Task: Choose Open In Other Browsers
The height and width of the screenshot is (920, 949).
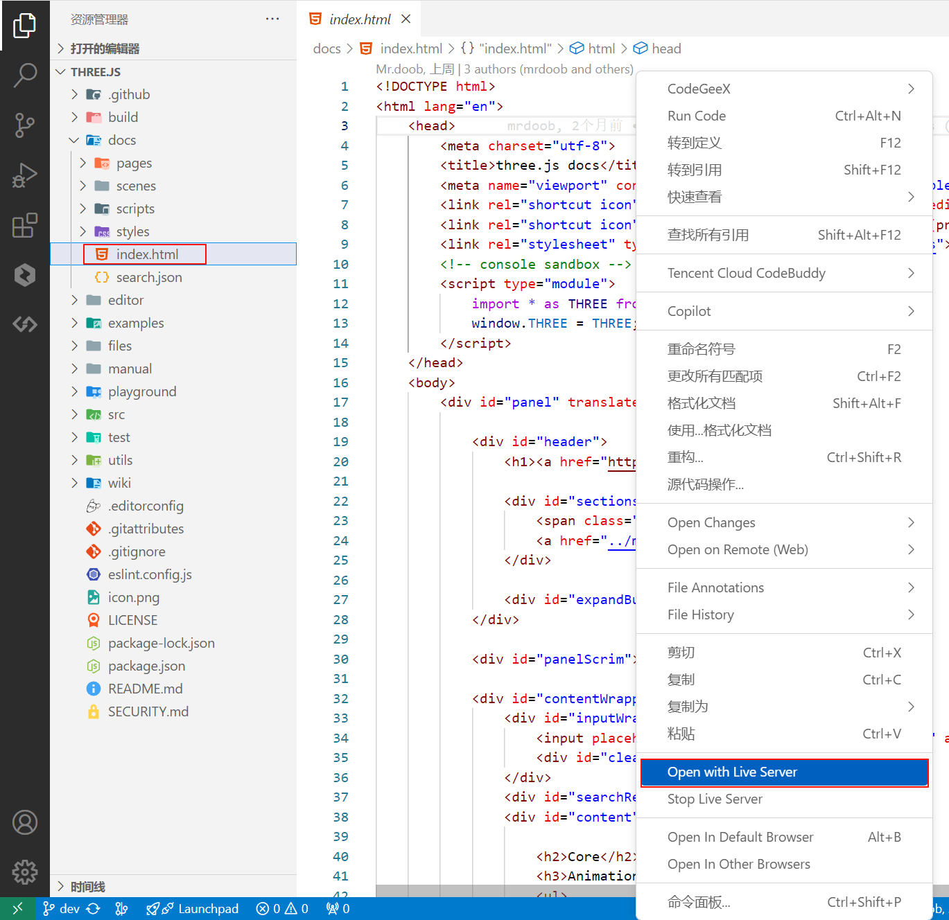Action: (x=784, y=864)
